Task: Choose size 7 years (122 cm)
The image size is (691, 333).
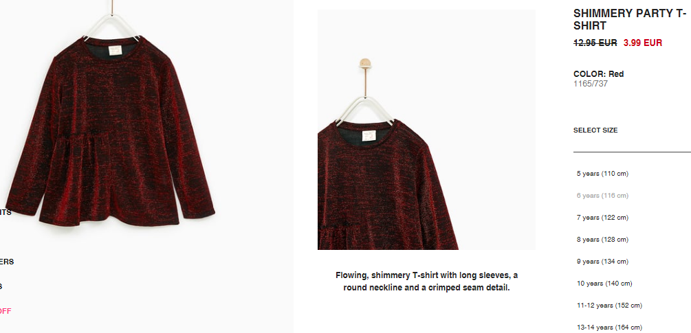Action: [602, 218]
